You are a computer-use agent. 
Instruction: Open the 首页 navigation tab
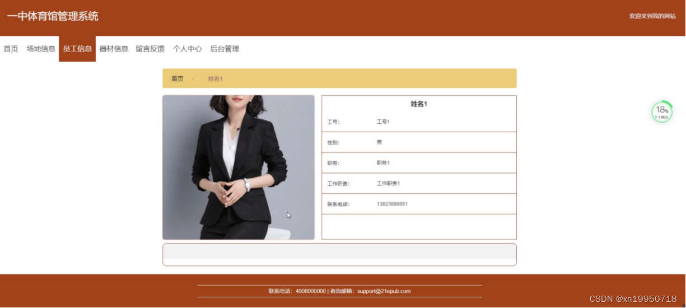[11, 49]
